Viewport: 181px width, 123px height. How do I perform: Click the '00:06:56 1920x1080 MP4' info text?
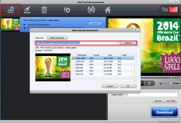point(39,25)
